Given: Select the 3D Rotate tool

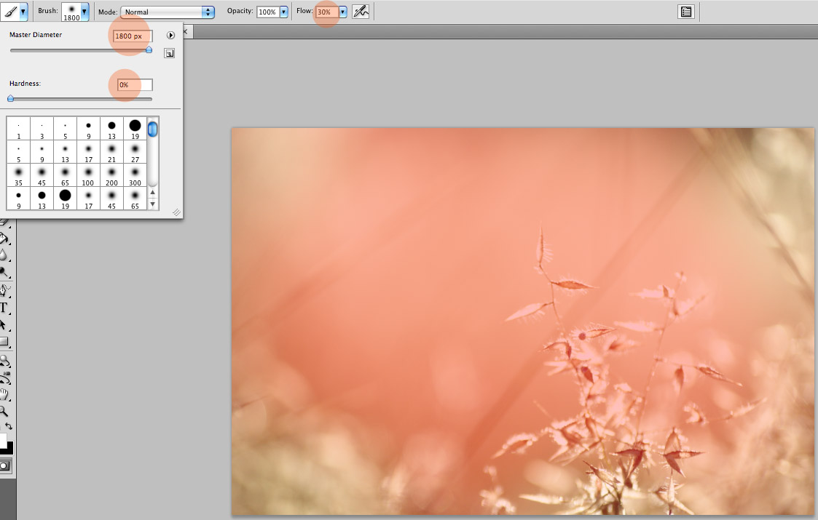Looking at the screenshot, I should pos(4,360).
